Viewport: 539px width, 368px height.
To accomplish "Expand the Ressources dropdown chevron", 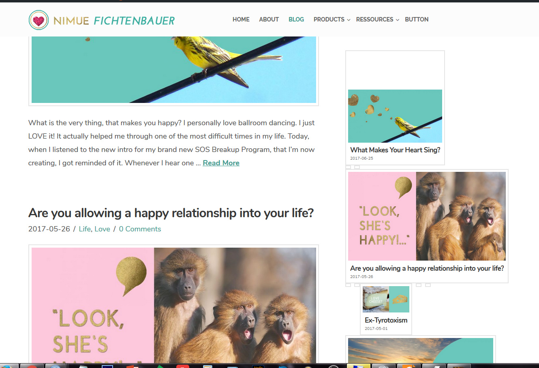I will pyautogui.click(x=397, y=20).
